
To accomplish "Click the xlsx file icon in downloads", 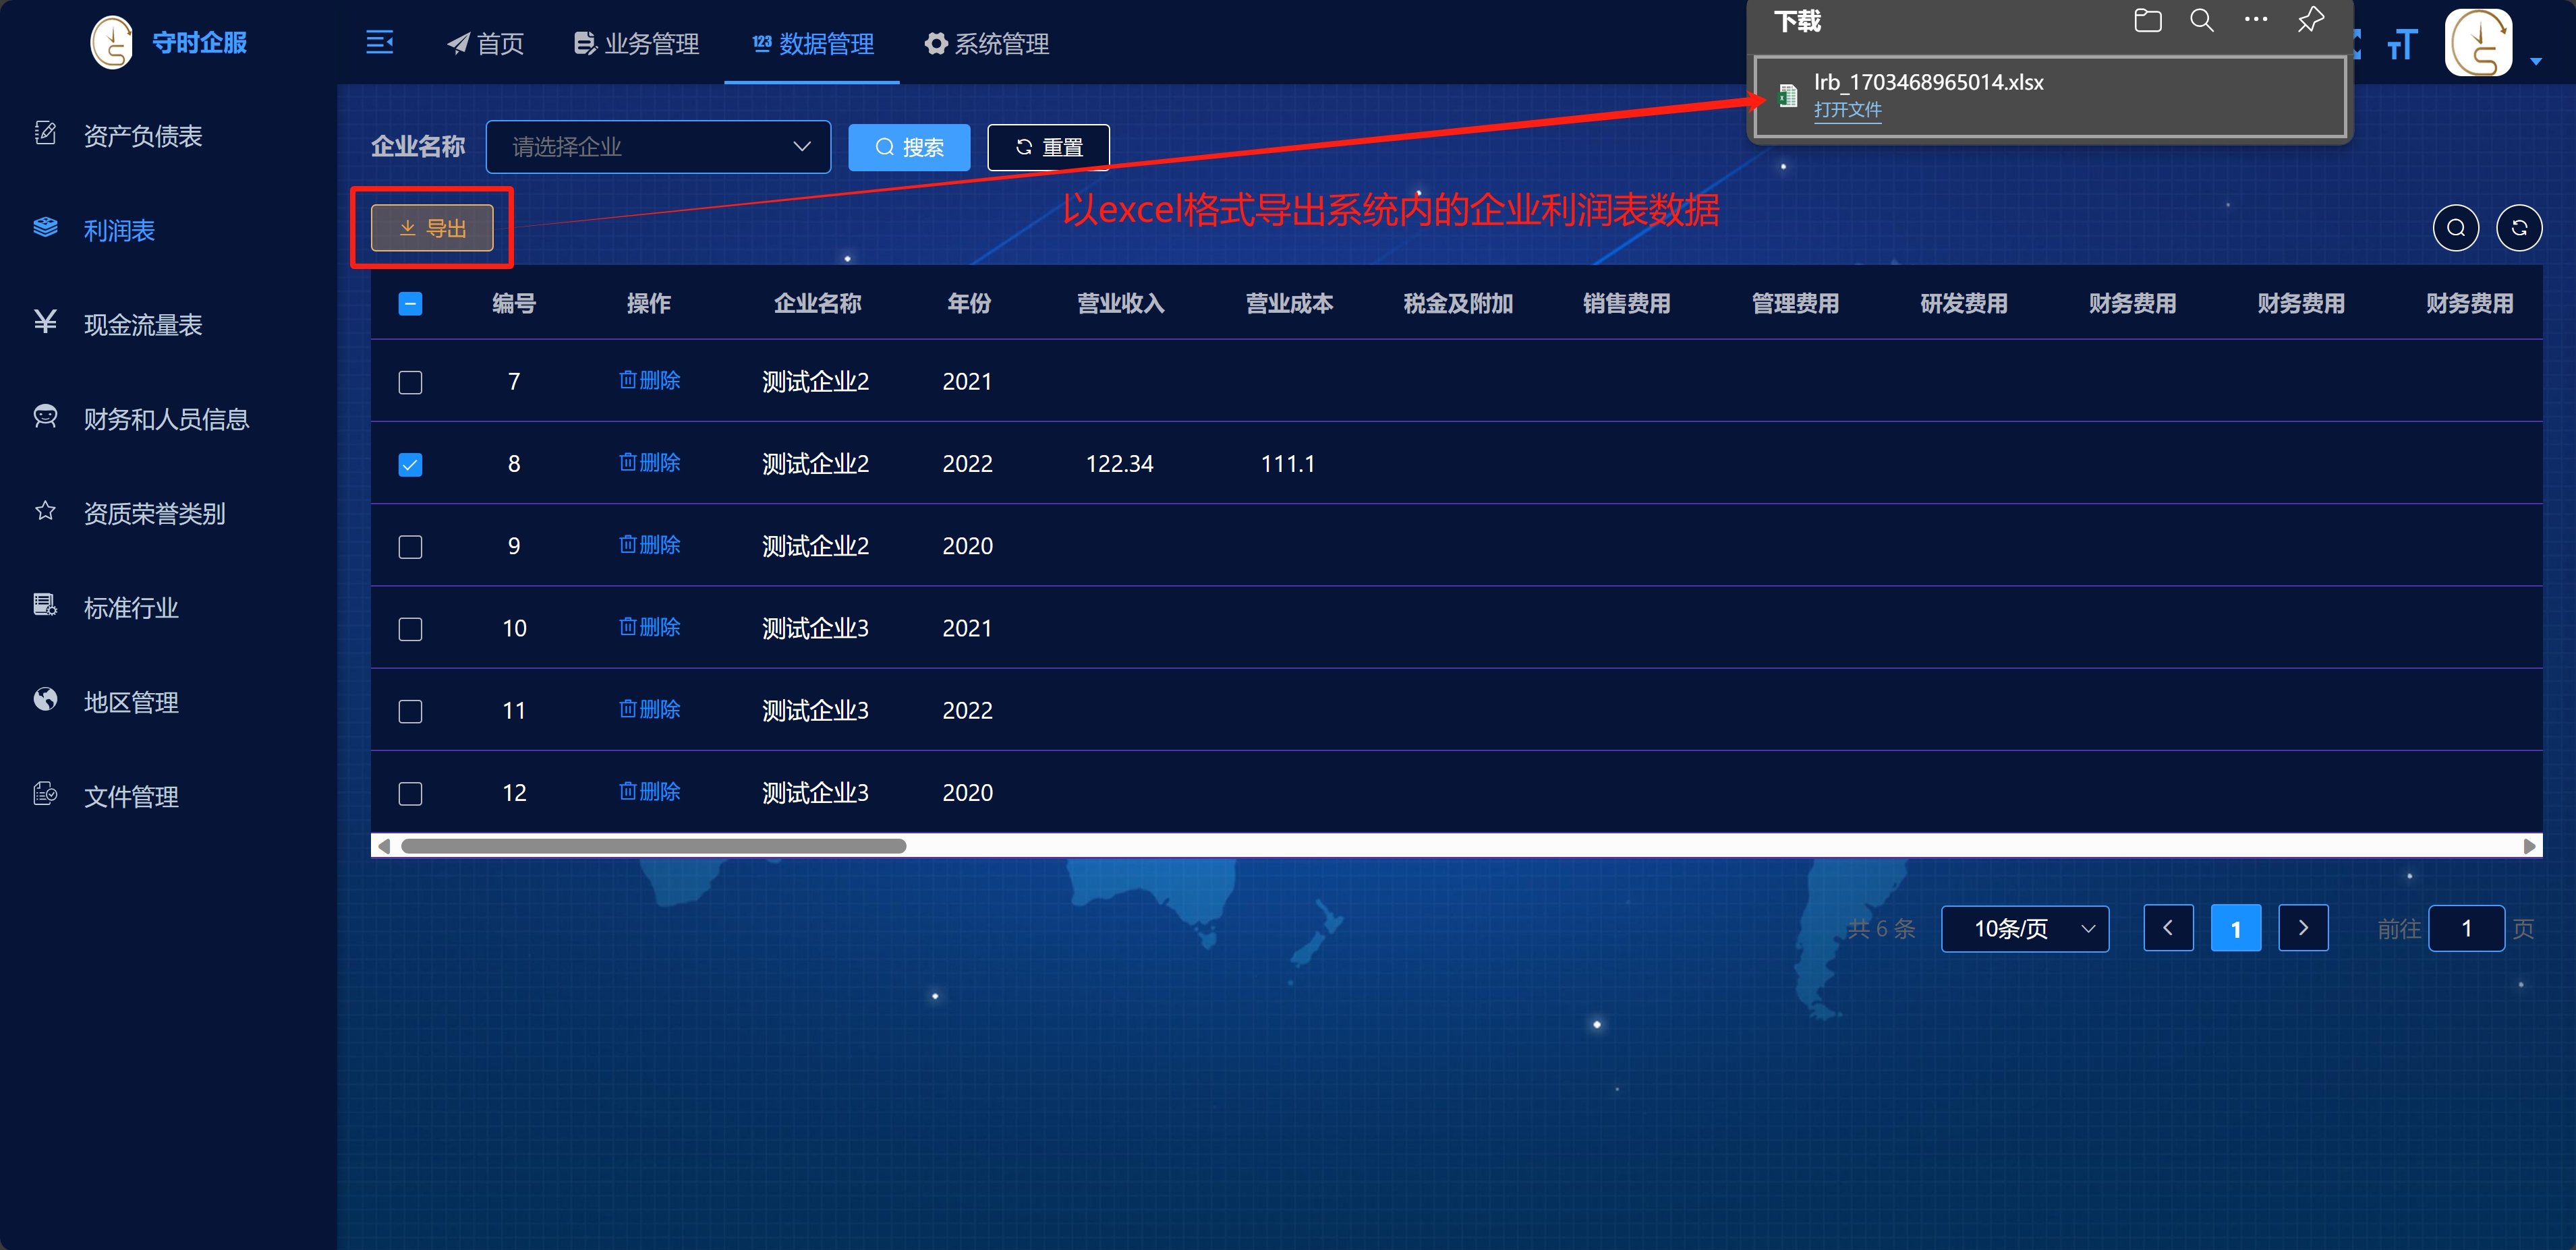I will coord(1788,96).
